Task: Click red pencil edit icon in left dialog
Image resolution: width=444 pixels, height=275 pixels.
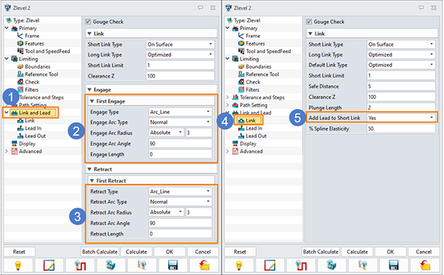Action: click(49, 265)
